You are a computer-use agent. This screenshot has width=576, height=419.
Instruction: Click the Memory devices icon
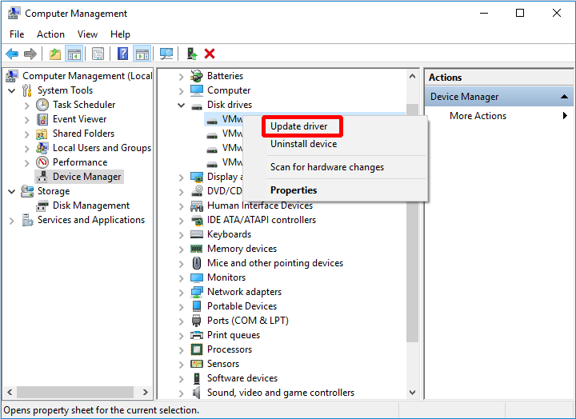197,249
